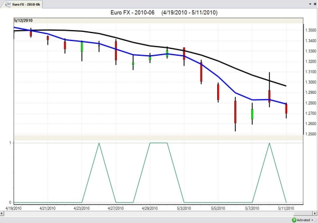Click the 4/23/2010 date axis label
318x223 pixels.
click(x=81, y=208)
